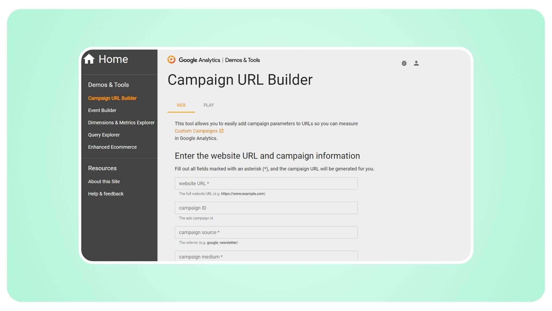Open About this Site
Viewport: 552px width, 311px height.
[x=104, y=181]
